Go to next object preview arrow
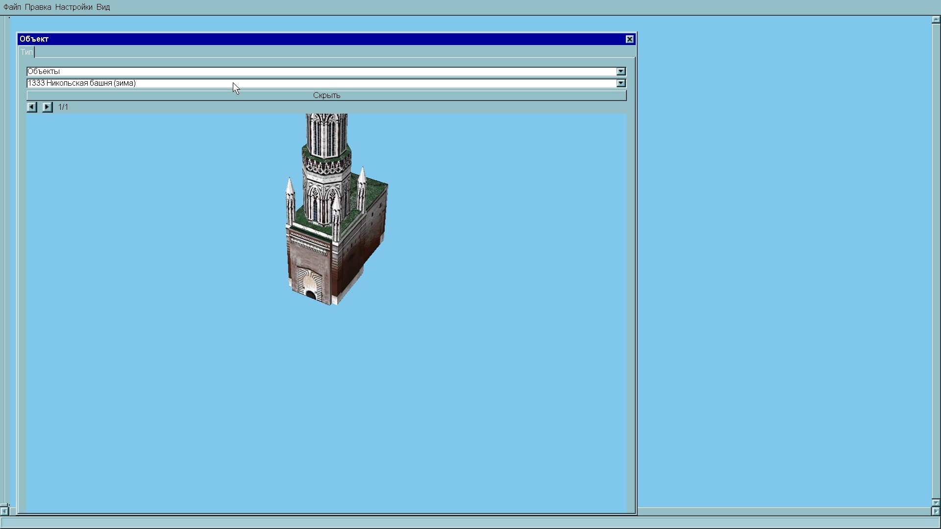 click(47, 107)
